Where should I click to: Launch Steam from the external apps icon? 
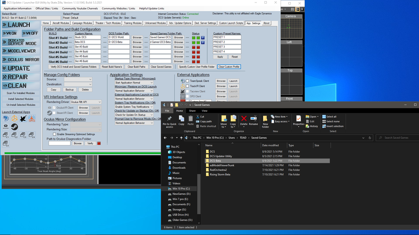pyautogui.click(x=14, y=126)
